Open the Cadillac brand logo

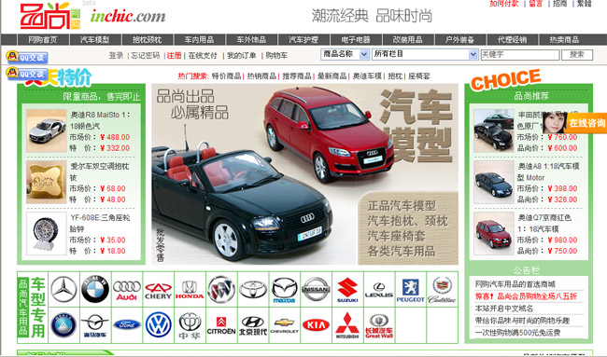[x=442, y=290]
